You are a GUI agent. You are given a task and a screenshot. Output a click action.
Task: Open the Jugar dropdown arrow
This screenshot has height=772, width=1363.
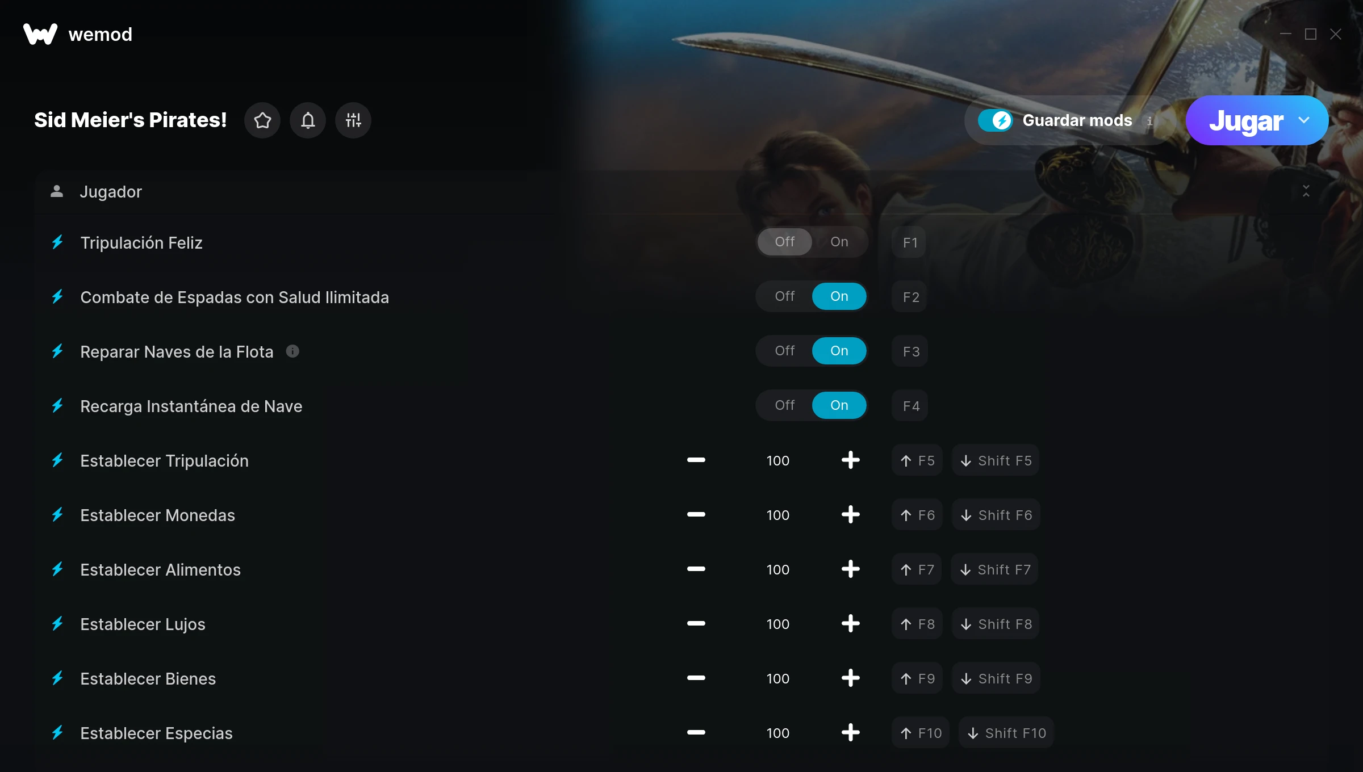click(x=1304, y=120)
